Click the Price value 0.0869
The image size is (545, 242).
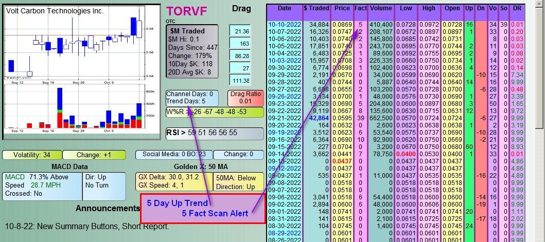[x=342, y=25]
